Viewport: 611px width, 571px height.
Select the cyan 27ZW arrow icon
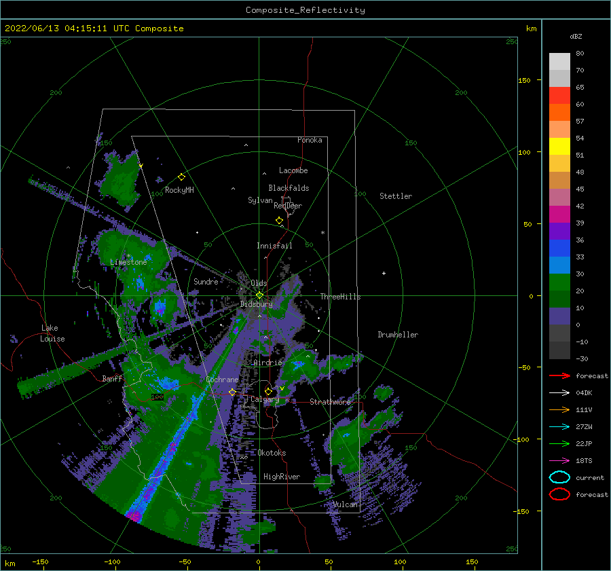point(559,426)
